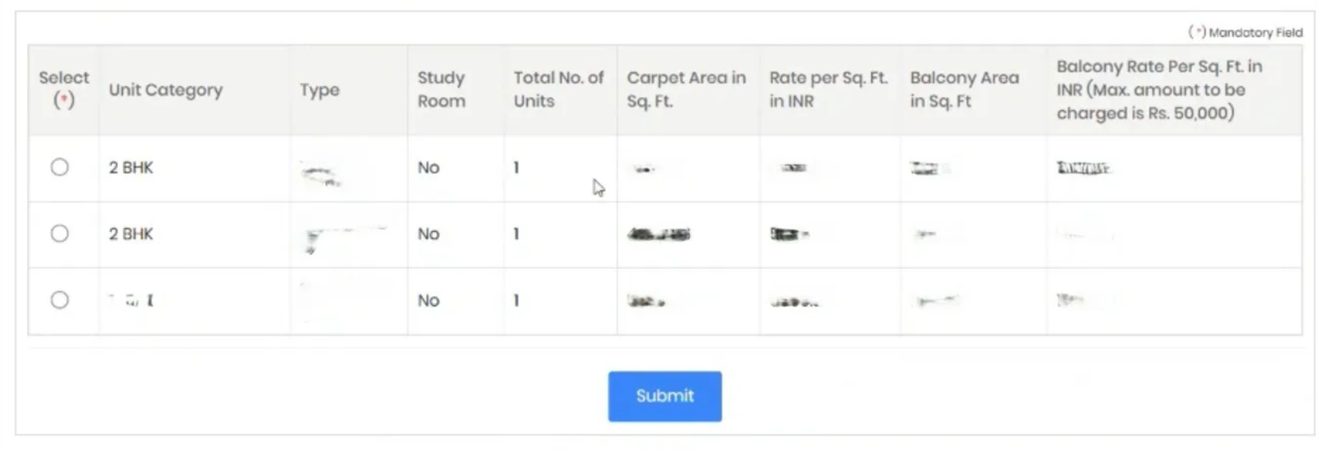Click the Balcony Area in Sq. Ft header
Image resolution: width=1319 pixels, height=450 pixels.
pyautogui.click(x=965, y=89)
